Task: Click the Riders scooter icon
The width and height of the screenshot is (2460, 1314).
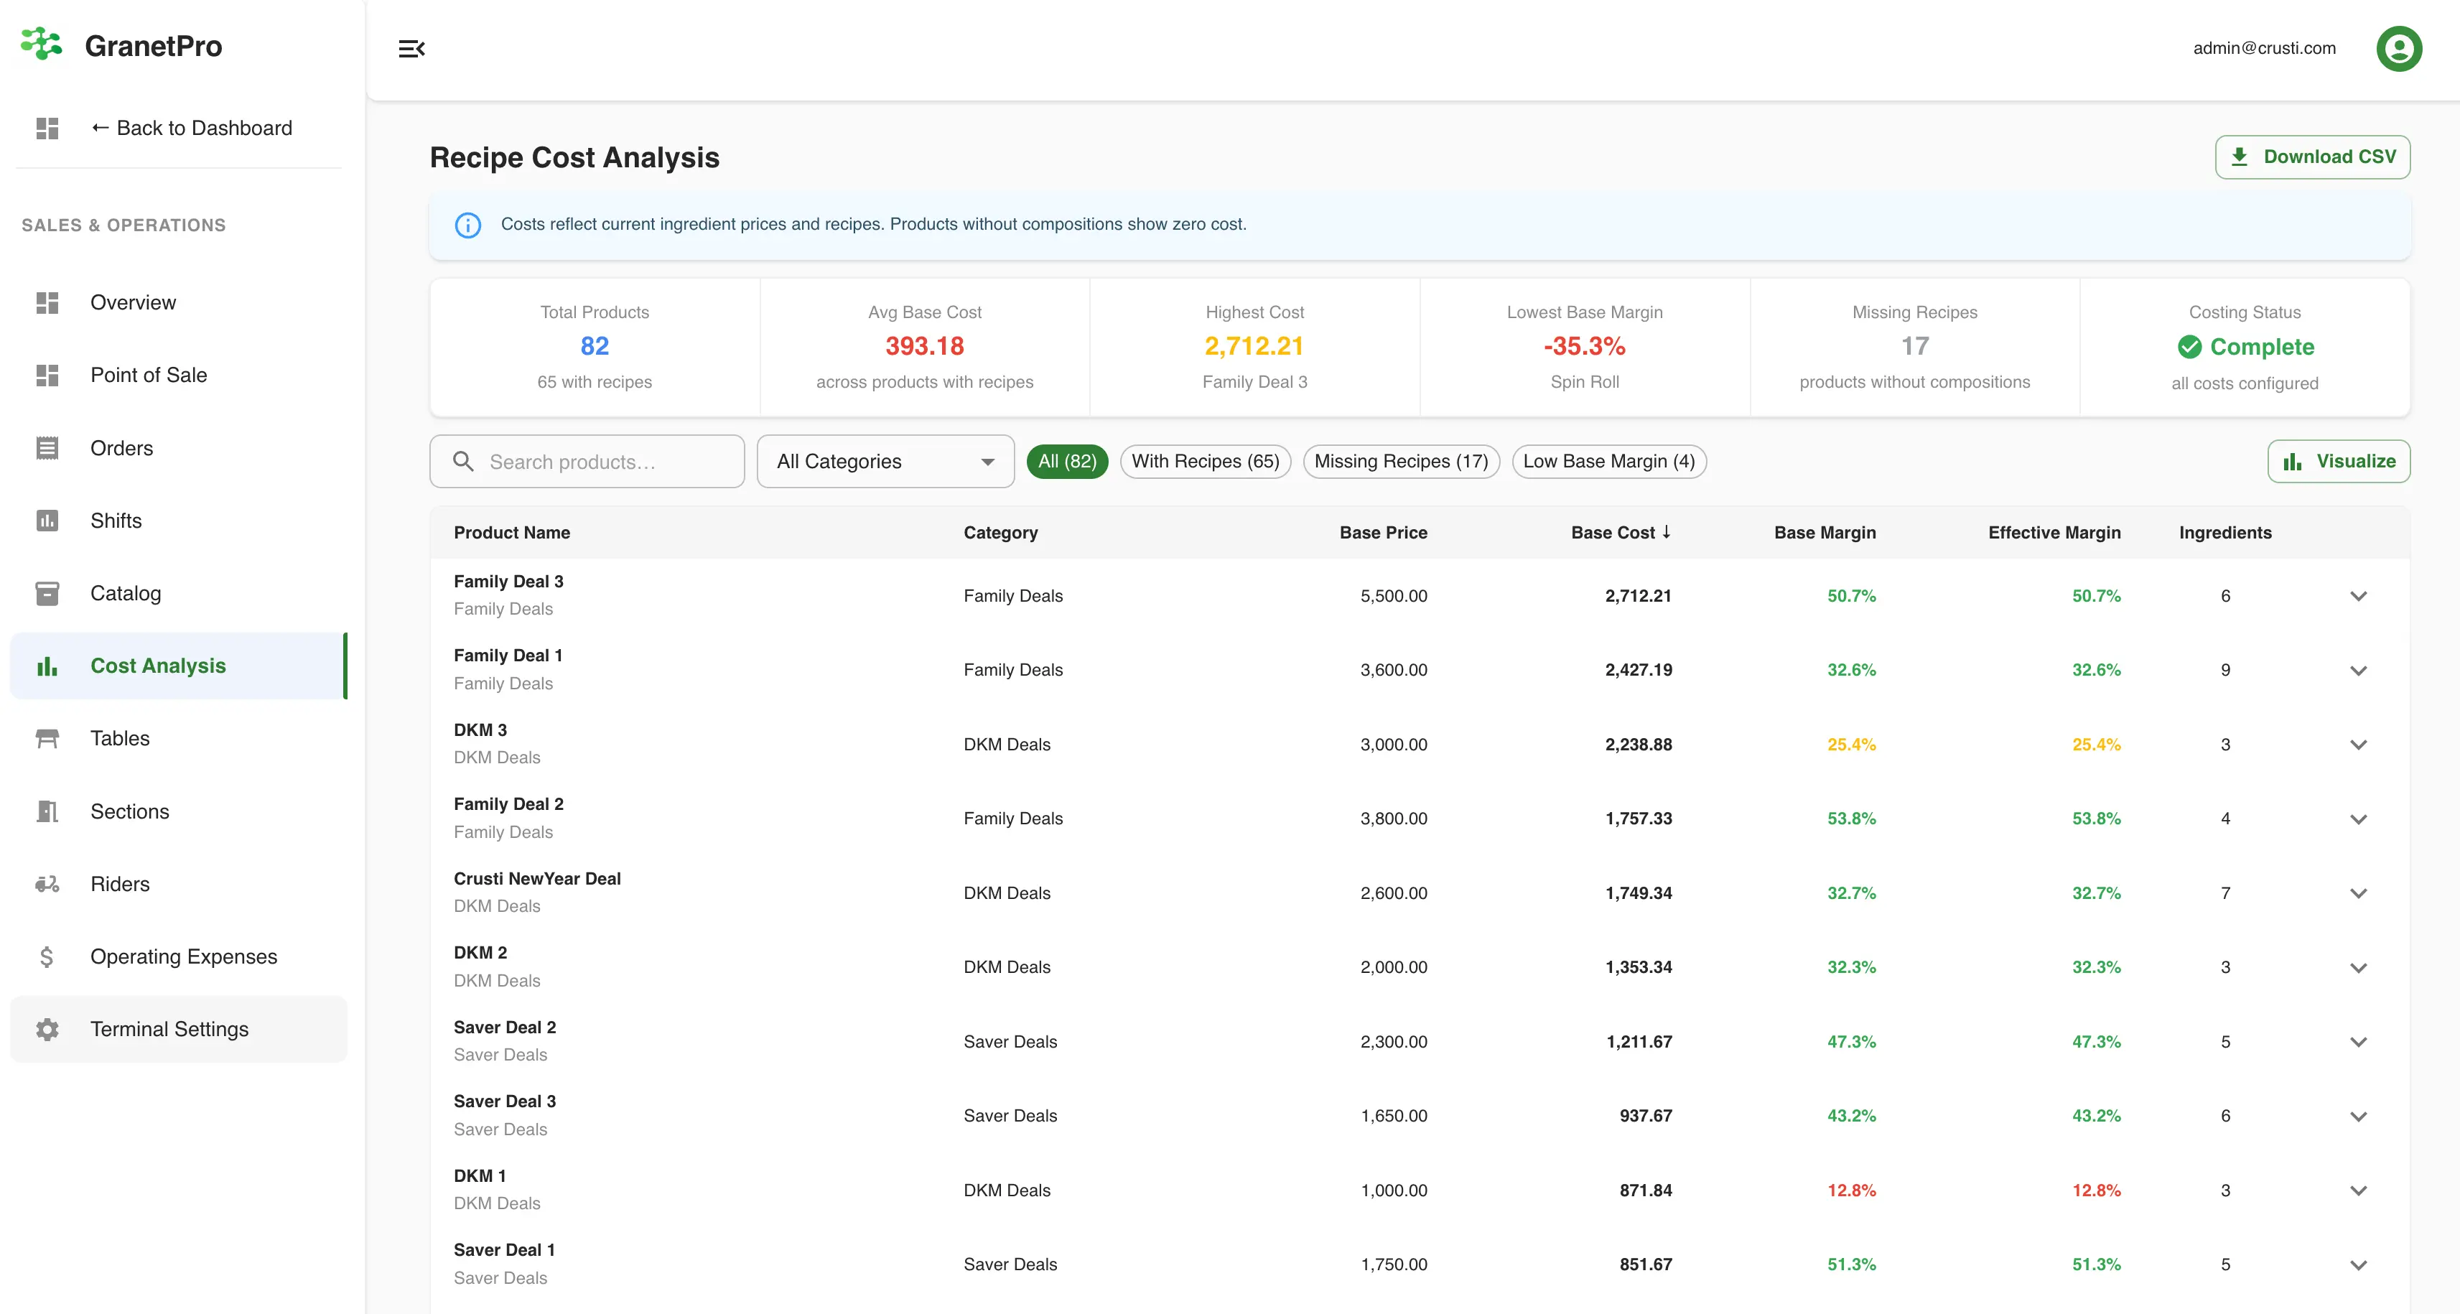Action: [47, 883]
